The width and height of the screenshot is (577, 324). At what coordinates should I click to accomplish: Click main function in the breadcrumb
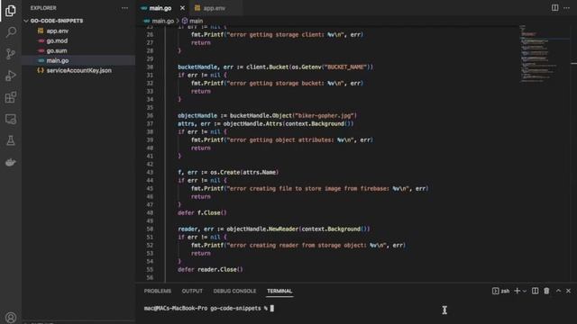click(196, 21)
